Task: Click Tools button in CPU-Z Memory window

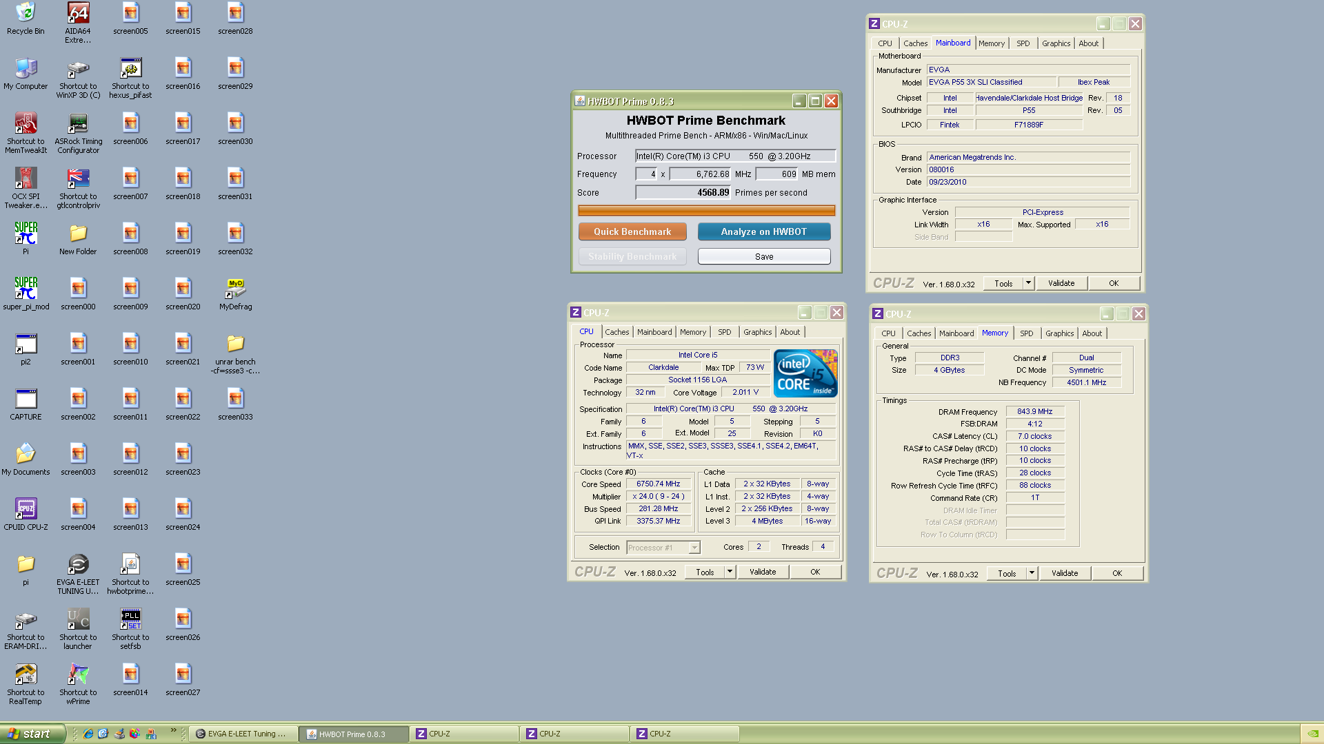Action: [1007, 573]
